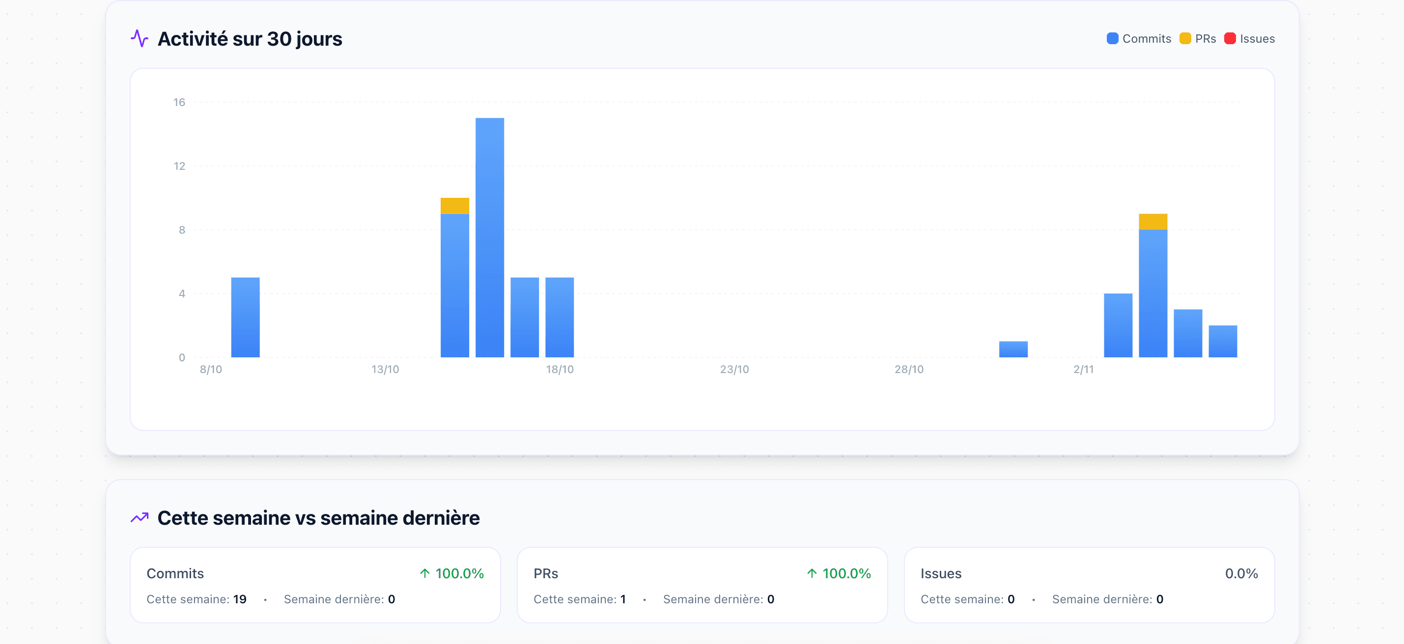1404x644 pixels.
Task: Click the green arrow next to PRs 100.0%
Action: (812, 573)
